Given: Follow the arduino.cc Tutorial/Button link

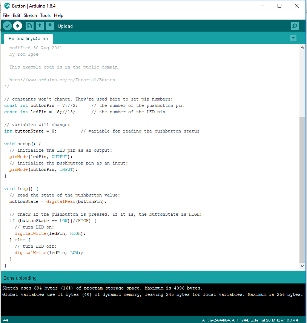Looking at the screenshot, I should point(62,80).
